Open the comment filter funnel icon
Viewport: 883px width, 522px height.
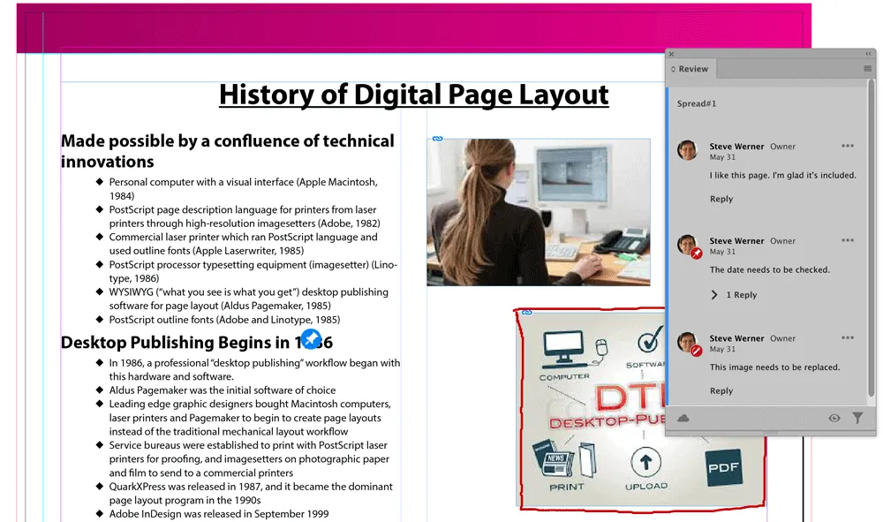click(x=857, y=419)
